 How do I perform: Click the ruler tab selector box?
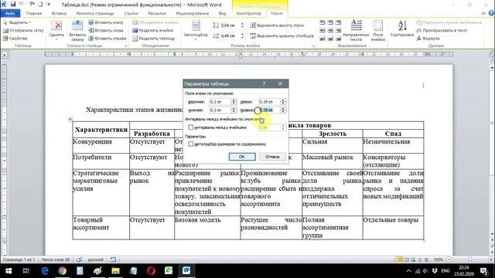pyautogui.click(x=5, y=55)
